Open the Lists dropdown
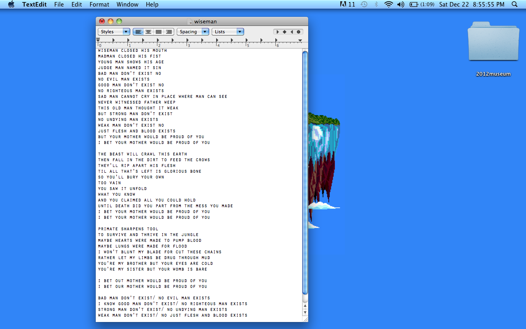Image resolution: width=526 pixels, height=329 pixels. point(228,31)
